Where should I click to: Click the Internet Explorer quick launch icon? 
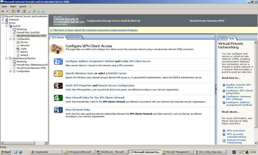[x=21, y=152]
